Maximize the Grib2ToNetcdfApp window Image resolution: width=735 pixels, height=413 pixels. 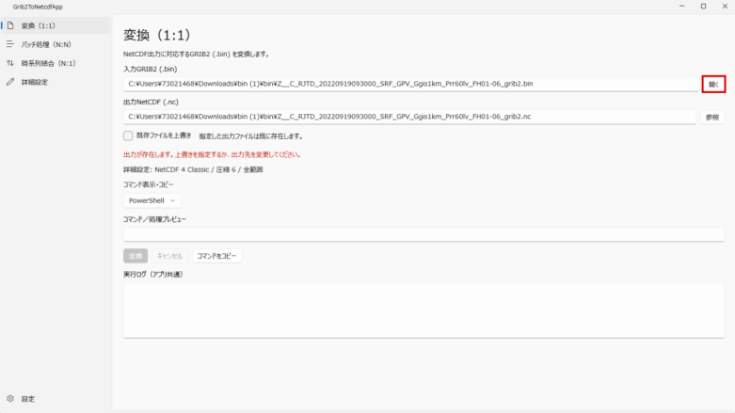(x=703, y=6)
